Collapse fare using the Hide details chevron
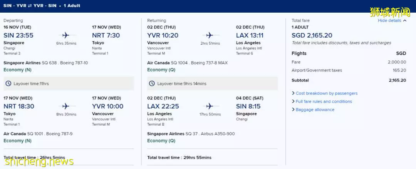416x169 pixels. point(404,21)
